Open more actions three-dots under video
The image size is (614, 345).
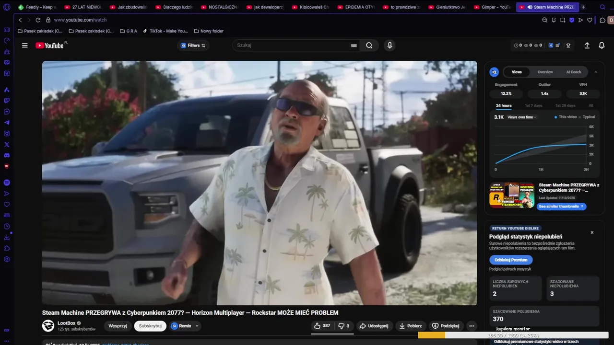(x=472, y=326)
